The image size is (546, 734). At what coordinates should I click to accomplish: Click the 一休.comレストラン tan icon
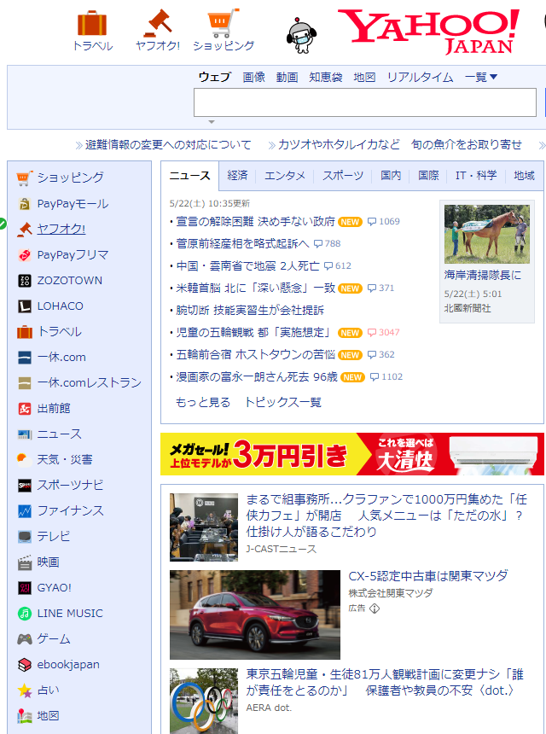[25, 383]
